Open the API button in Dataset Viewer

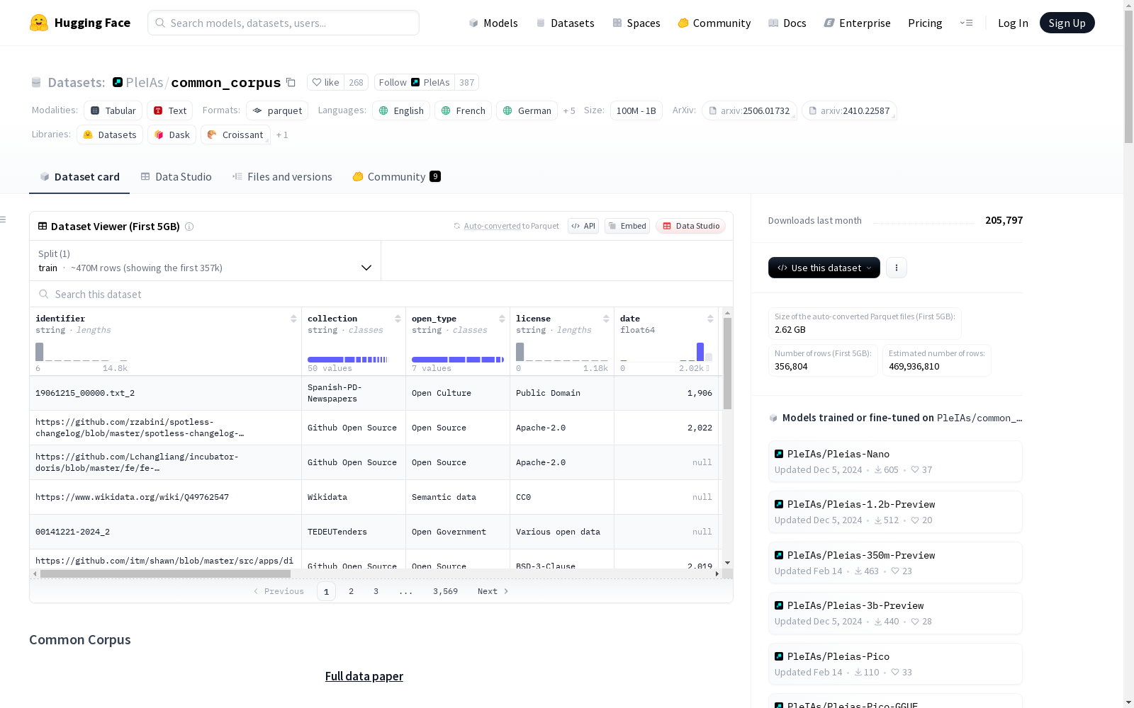pyautogui.click(x=583, y=226)
